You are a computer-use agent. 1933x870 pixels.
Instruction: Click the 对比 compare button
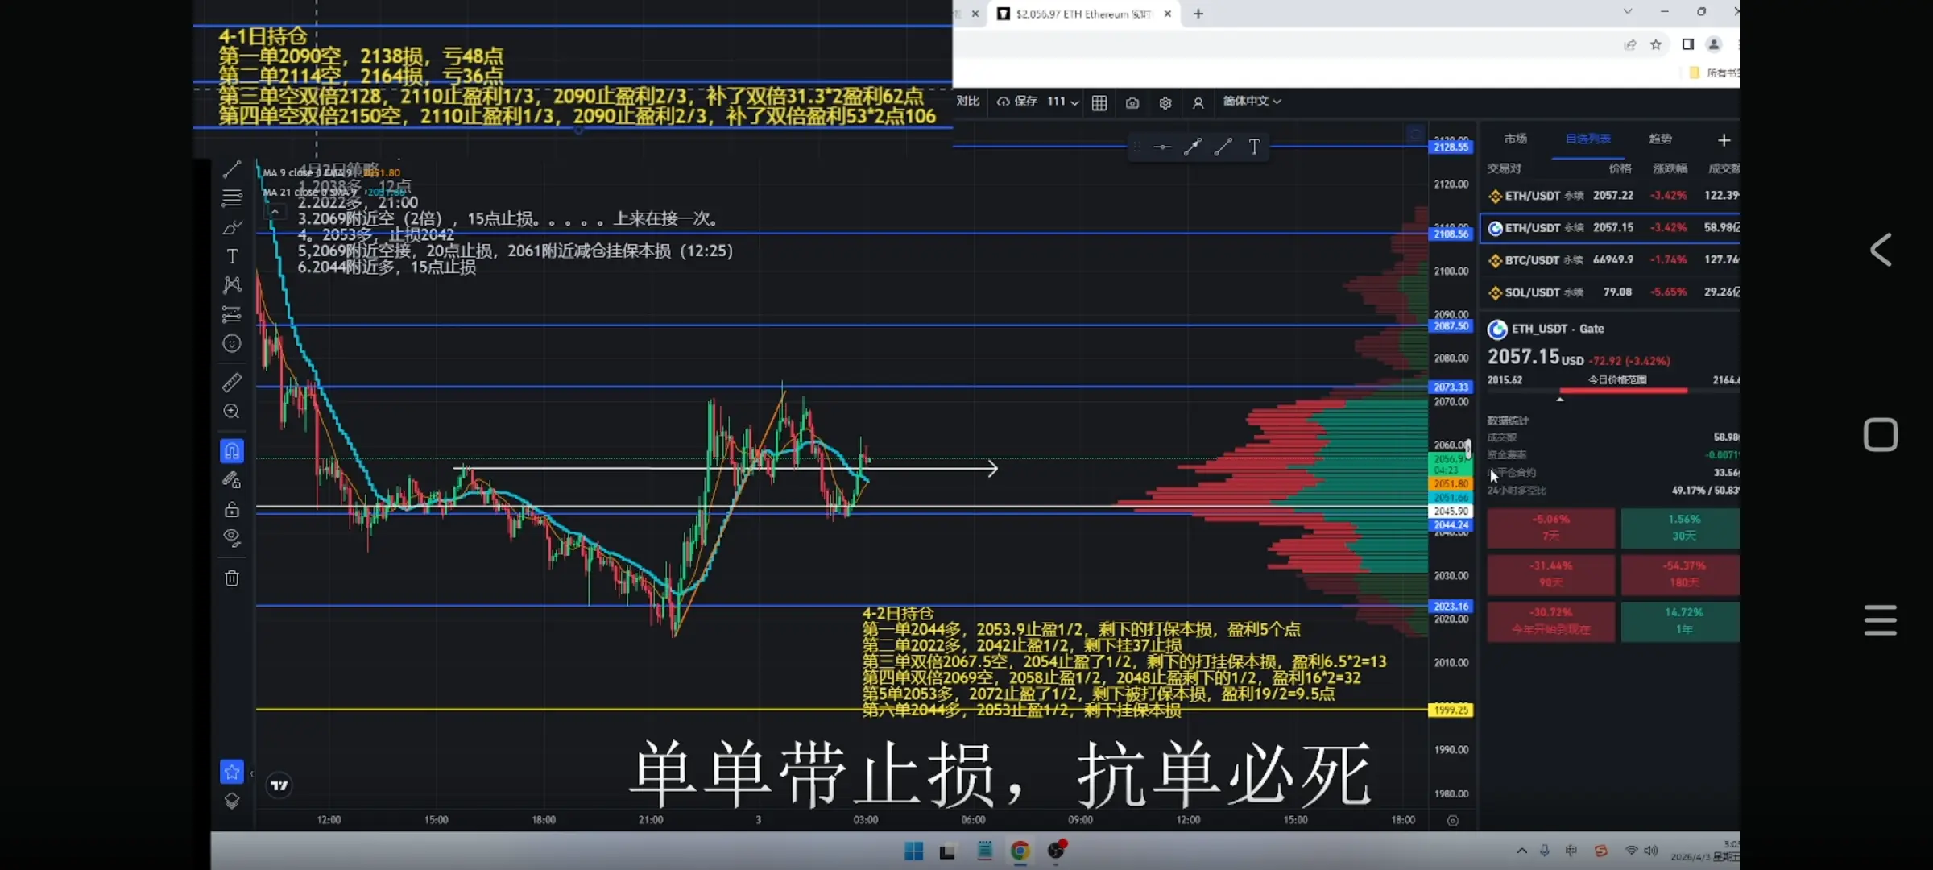(967, 101)
